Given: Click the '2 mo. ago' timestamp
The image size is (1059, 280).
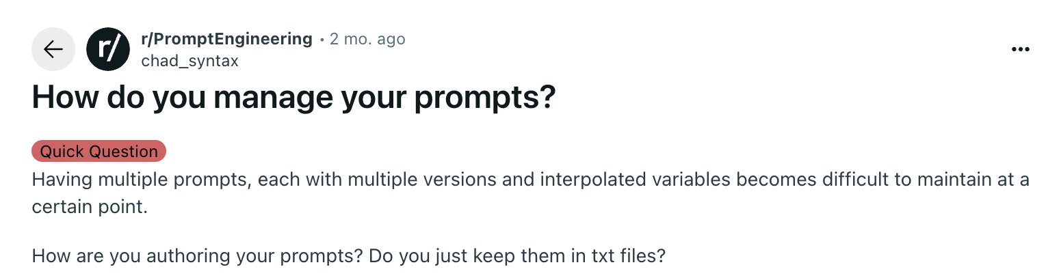Looking at the screenshot, I should coord(367,39).
